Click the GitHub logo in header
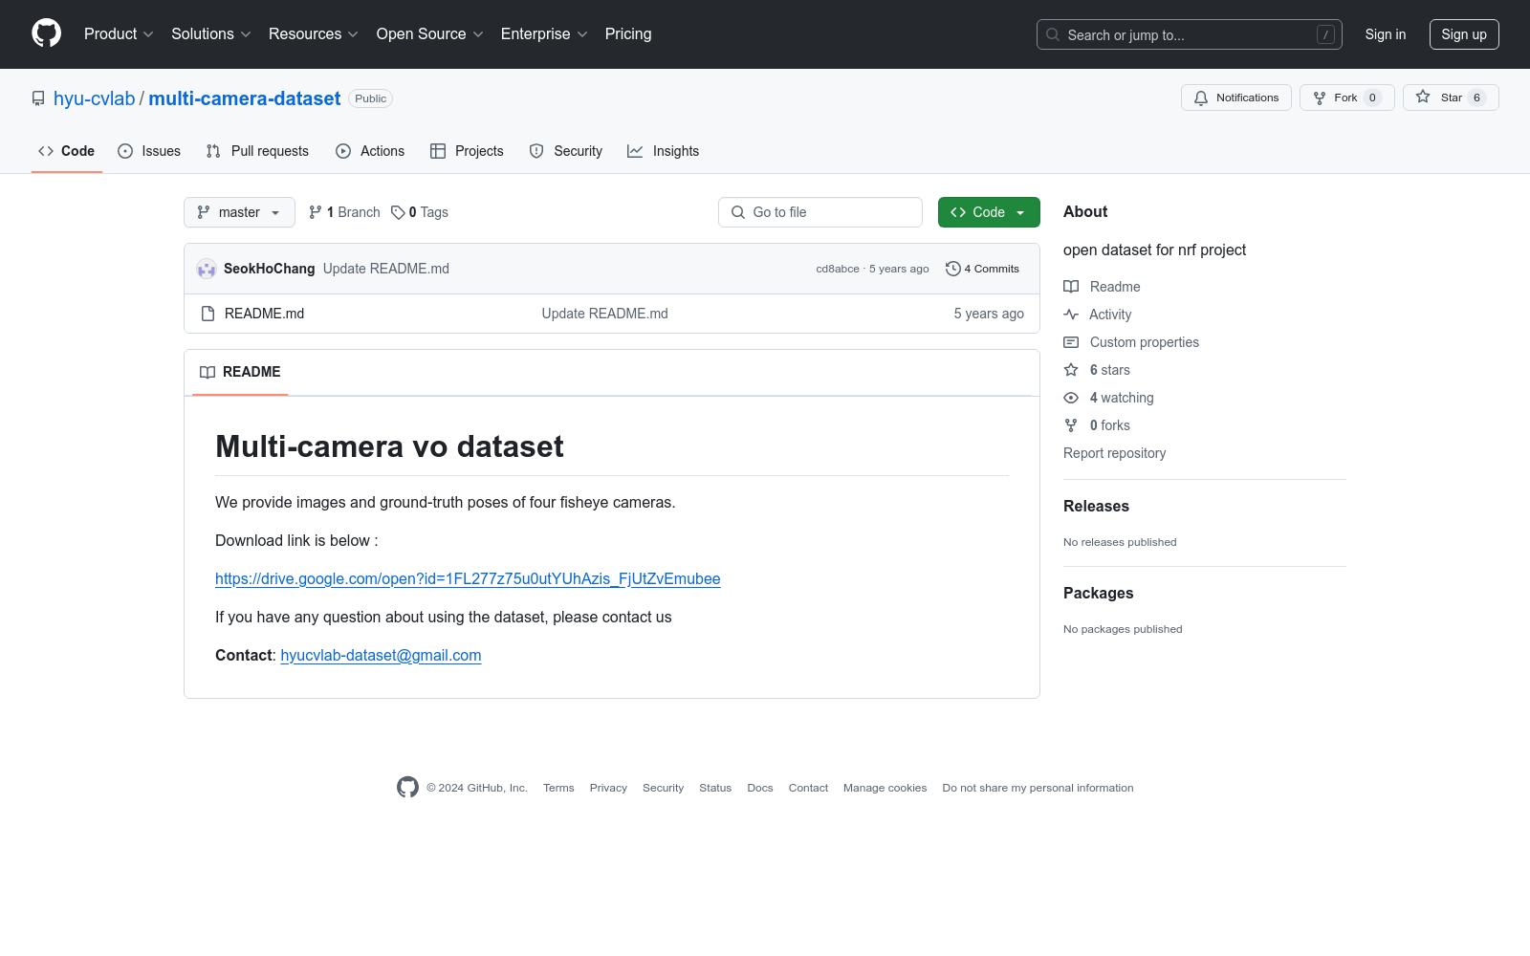Image resolution: width=1530 pixels, height=956 pixels. click(x=46, y=33)
